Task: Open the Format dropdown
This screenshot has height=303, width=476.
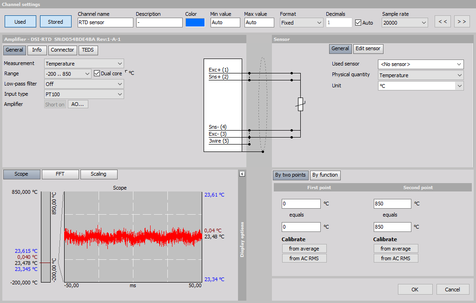Action: 301,22
